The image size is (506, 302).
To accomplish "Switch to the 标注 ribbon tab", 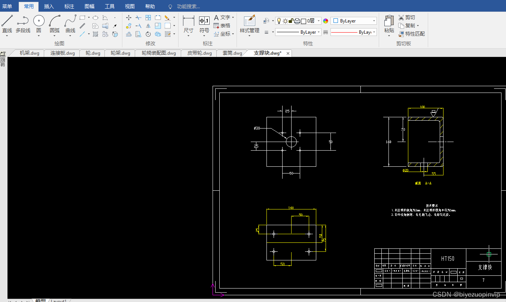I will pos(69,6).
